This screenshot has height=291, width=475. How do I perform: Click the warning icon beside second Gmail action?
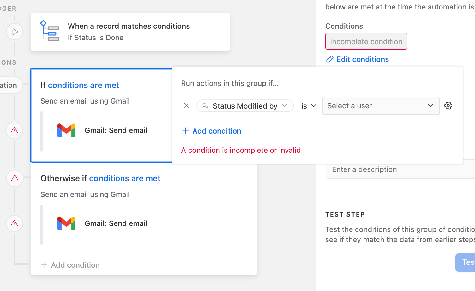tap(14, 223)
